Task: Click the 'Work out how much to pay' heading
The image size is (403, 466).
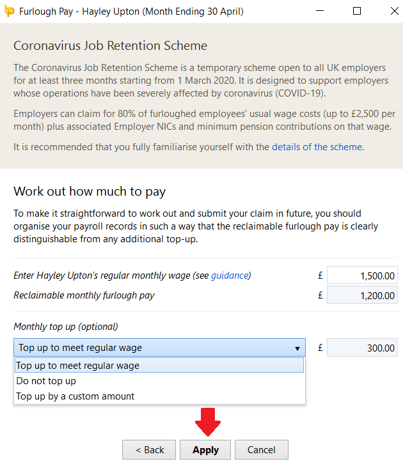Action: point(90,191)
